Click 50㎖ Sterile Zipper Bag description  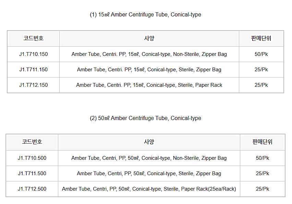(x=149, y=173)
